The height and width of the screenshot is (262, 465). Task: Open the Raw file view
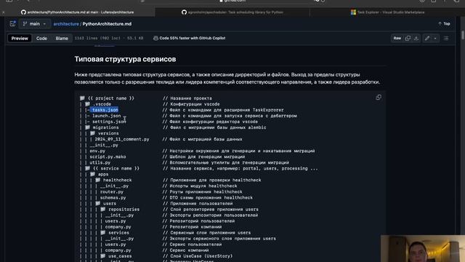(x=397, y=38)
